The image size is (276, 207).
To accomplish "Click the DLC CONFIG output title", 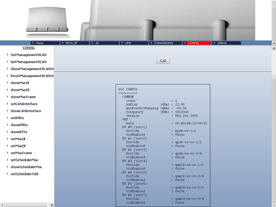I will (x=128, y=89).
